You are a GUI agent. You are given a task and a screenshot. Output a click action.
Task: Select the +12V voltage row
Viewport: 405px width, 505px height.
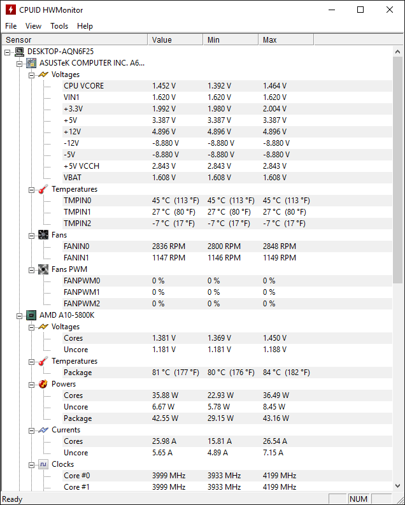[x=227, y=132]
